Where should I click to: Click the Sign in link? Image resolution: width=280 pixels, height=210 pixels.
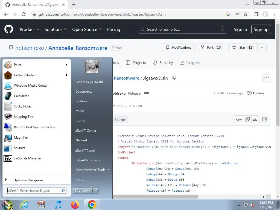click(x=240, y=30)
